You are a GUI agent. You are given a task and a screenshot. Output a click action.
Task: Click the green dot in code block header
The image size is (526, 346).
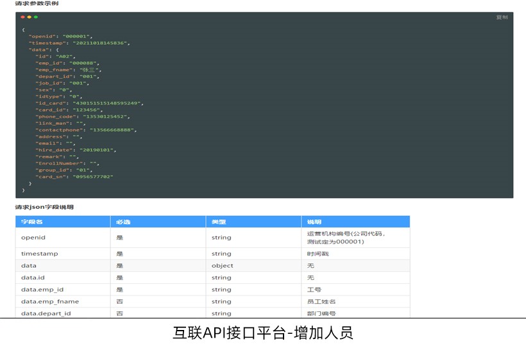36,17
